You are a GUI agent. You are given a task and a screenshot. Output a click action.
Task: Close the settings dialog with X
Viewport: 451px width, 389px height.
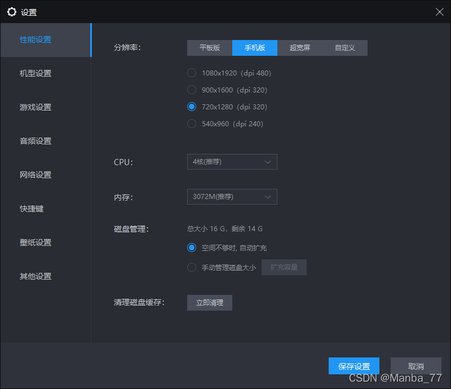click(x=440, y=12)
